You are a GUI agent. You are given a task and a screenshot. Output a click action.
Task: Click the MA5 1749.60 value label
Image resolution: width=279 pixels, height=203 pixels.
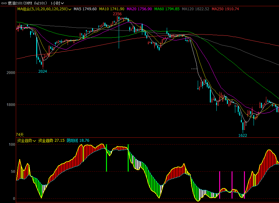pos(85,9)
